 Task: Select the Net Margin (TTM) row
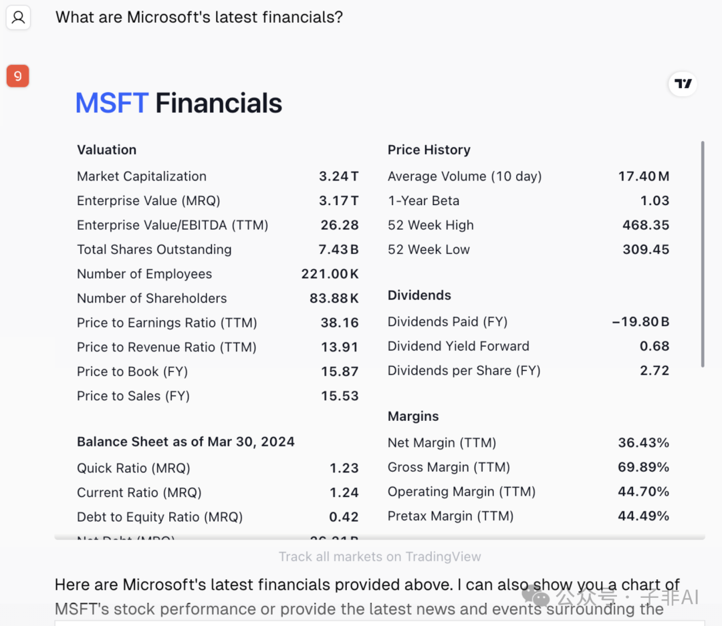(x=529, y=443)
